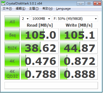Open the 編輯(E) menu
Viewport: 103px width, 93px height.
tap(20, 9)
